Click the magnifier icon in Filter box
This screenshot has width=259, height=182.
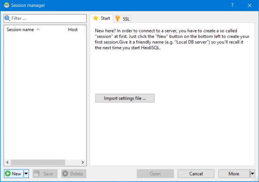click(x=7, y=18)
